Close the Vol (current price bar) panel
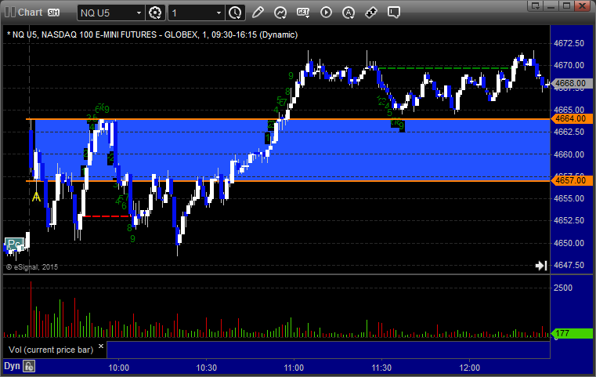This screenshot has height=377, width=596. click(x=101, y=346)
